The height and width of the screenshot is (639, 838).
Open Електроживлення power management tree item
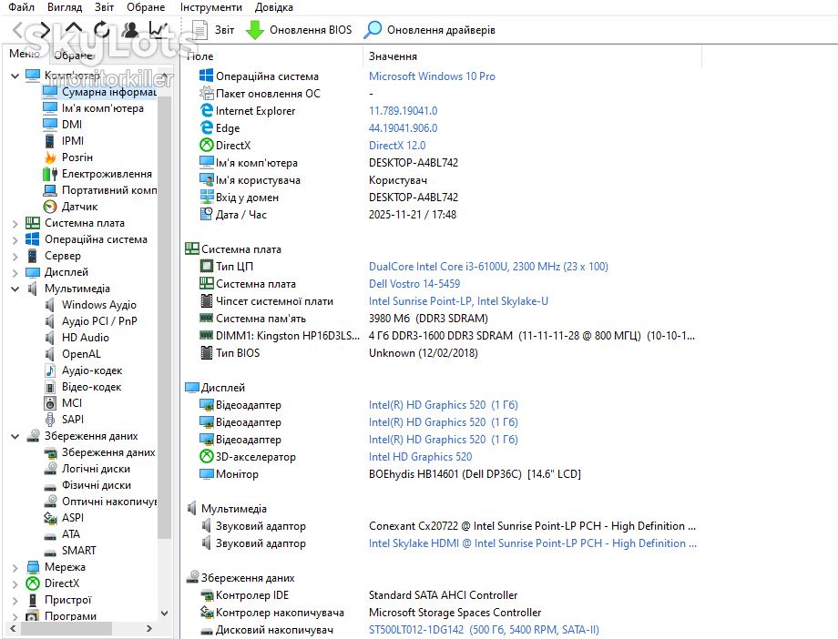tap(107, 174)
